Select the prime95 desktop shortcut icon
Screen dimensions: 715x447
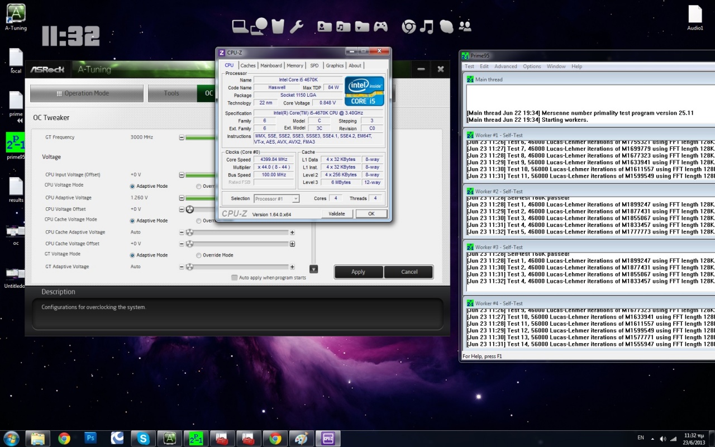point(16,146)
